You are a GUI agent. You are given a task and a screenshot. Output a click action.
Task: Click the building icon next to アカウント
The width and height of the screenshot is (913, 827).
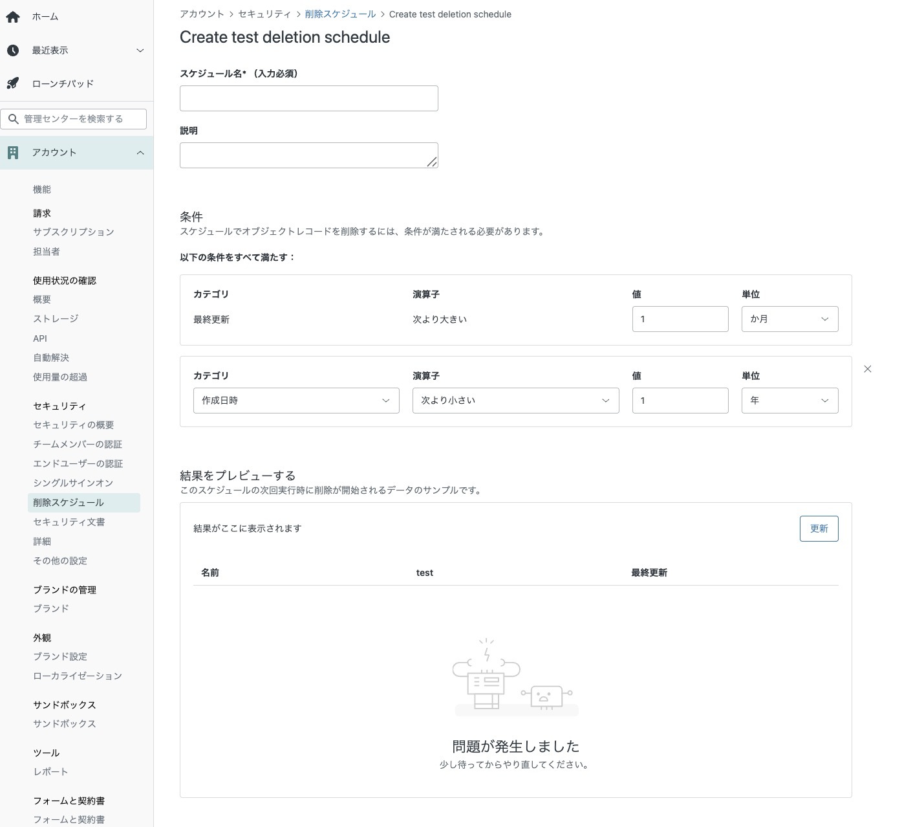pos(13,153)
